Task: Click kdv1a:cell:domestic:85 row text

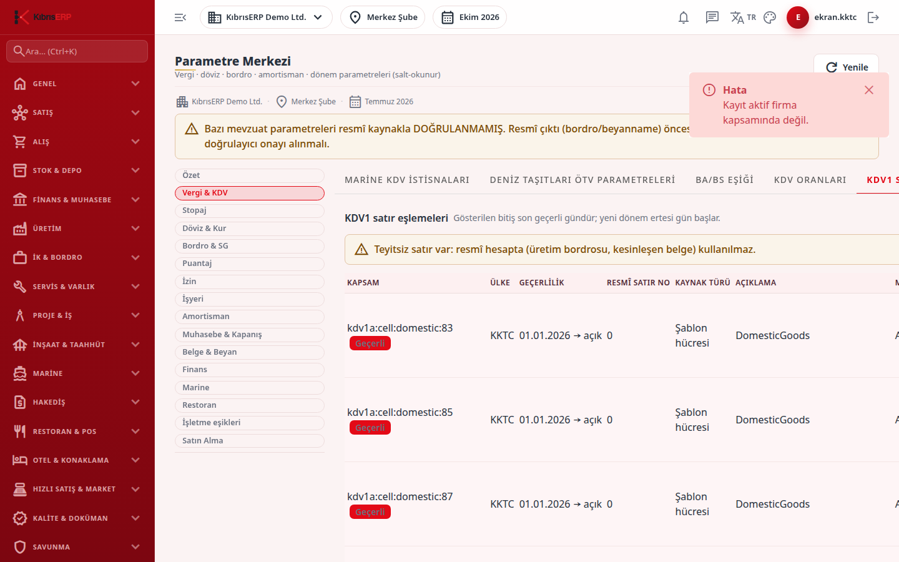Action: [x=400, y=412]
